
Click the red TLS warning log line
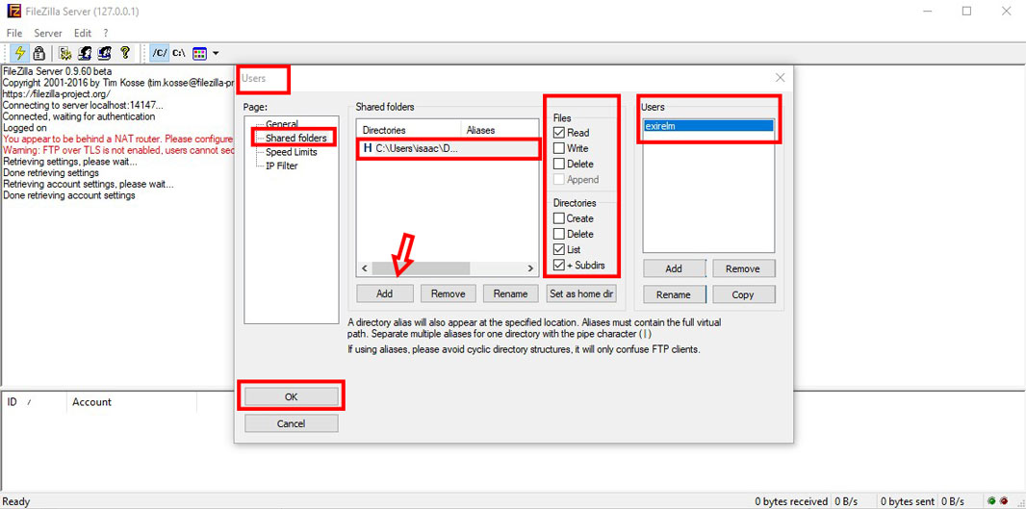coord(118,150)
